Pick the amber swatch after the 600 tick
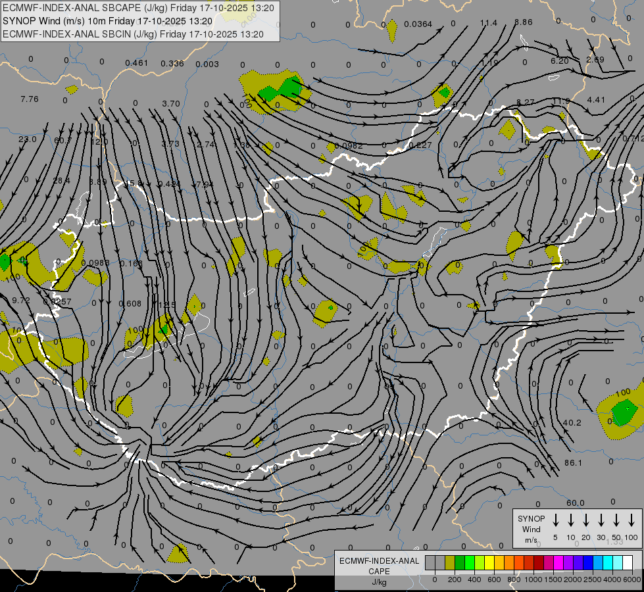 tap(499, 563)
